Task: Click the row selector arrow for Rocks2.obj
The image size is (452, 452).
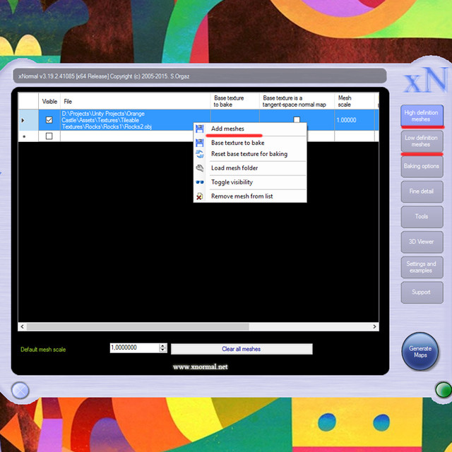Action: [x=23, y=120]
